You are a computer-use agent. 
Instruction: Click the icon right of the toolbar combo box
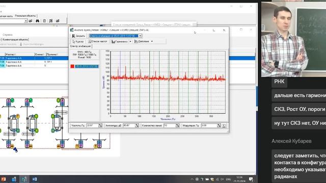[31, 21]
